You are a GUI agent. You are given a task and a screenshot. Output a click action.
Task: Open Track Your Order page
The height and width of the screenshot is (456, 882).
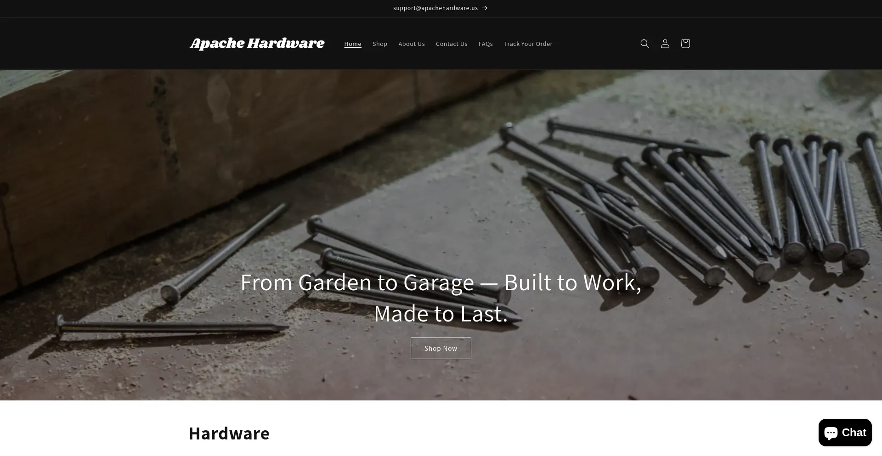click(x=528, y=44)
